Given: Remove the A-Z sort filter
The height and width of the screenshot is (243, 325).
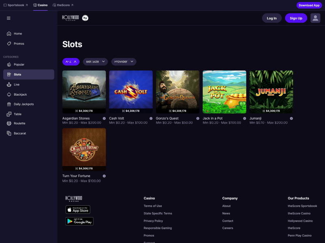Looking at the screenshot, I should coord(75,62).
